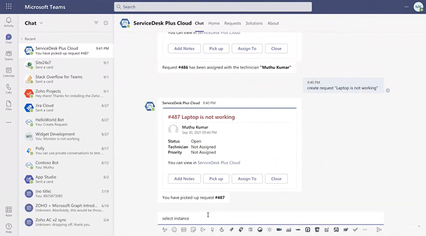This screenshot has height=236, width=426.
Task: Start a new chat compose icon
Action: click(106, 23)
